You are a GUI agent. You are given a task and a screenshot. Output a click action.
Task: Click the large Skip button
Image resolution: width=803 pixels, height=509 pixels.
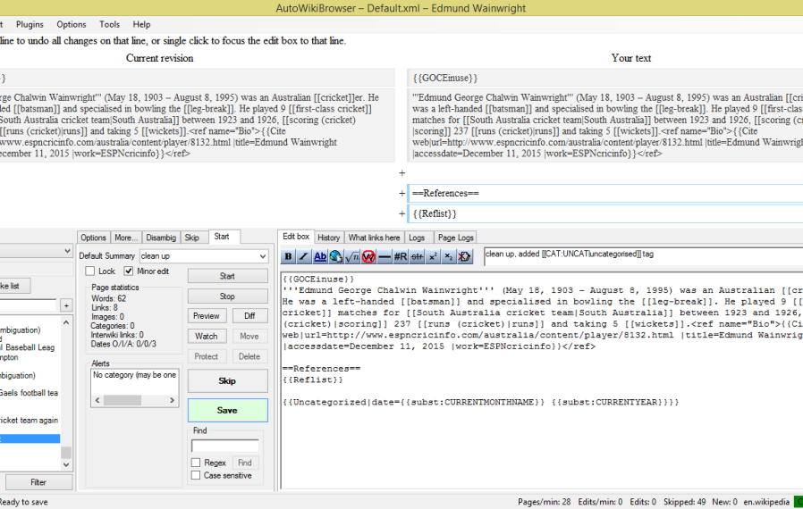pyautogui.click(x=227, y=381)
